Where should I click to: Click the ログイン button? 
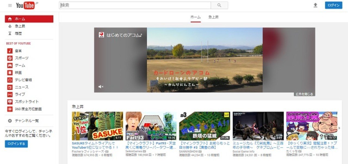(x=334, y=5)
